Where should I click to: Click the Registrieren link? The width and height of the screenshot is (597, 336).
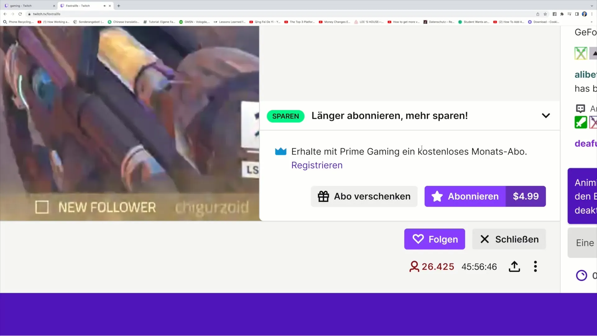[317, 165]
